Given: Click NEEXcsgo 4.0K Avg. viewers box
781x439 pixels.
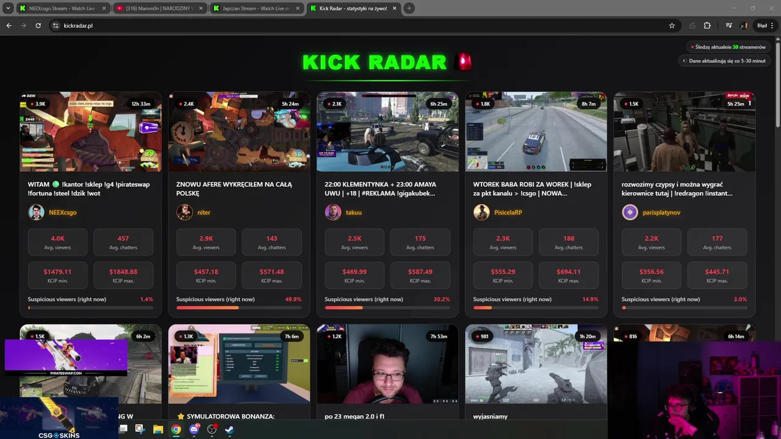Looking at the screenshot, I should pos(57,242).
